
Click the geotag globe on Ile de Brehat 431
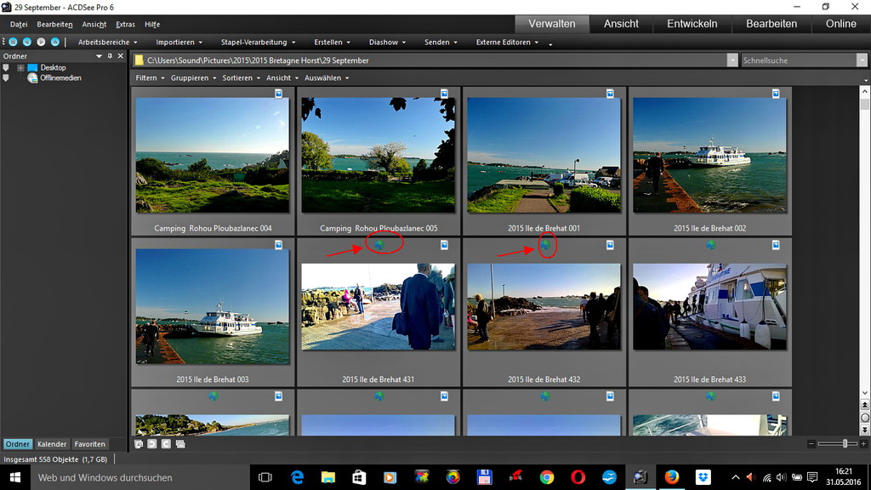point(379,244)
